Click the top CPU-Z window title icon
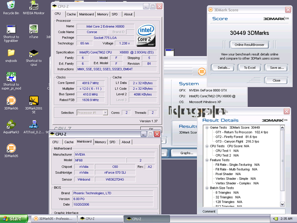This screenshot has height=223, width=297. click(x=54, y=6)
